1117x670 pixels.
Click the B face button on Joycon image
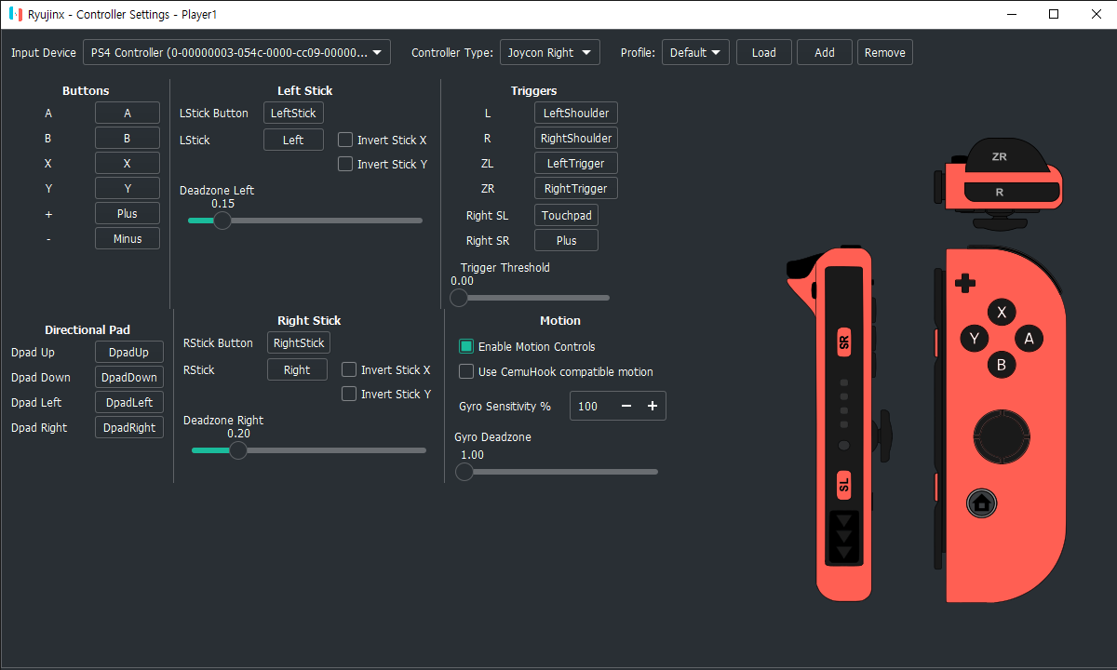pyautogui.click(x=1002, y=365)
